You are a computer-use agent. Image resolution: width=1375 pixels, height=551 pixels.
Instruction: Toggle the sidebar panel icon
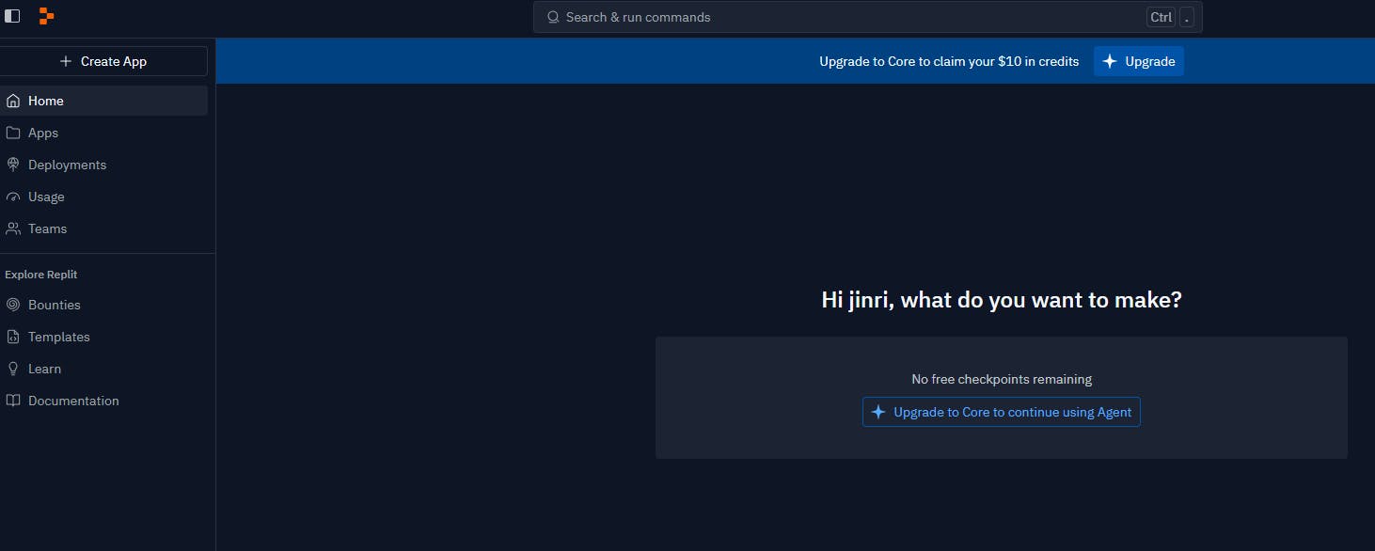[x=12, y=16]
